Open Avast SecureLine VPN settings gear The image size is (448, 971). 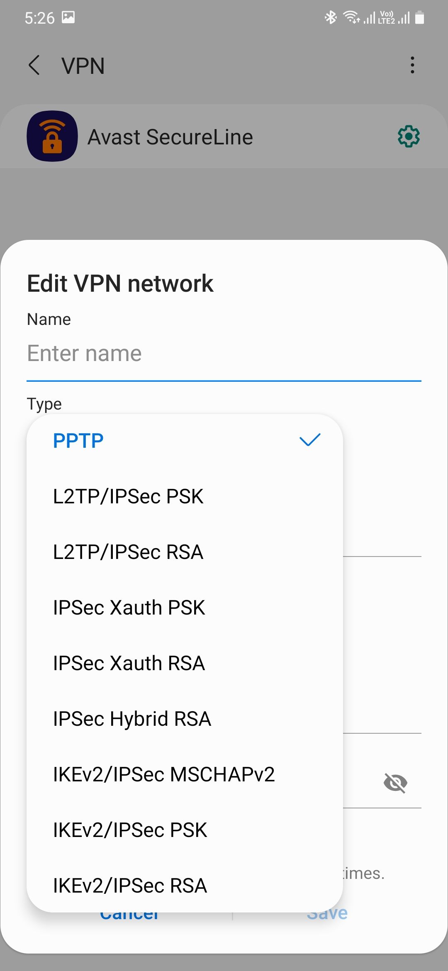pyautogui.click(x=409, y=137)
